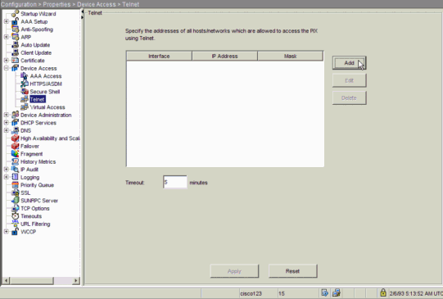Expand the AAA Setup tree node
The image size is (443, 299).
coord(7,21)
